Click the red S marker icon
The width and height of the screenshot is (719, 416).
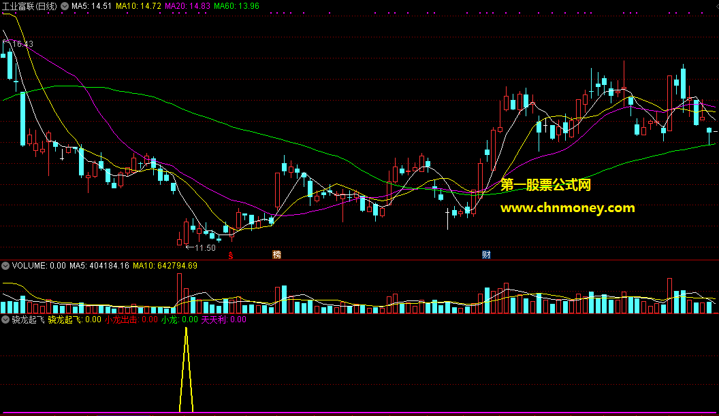click(x=231, y=256)
